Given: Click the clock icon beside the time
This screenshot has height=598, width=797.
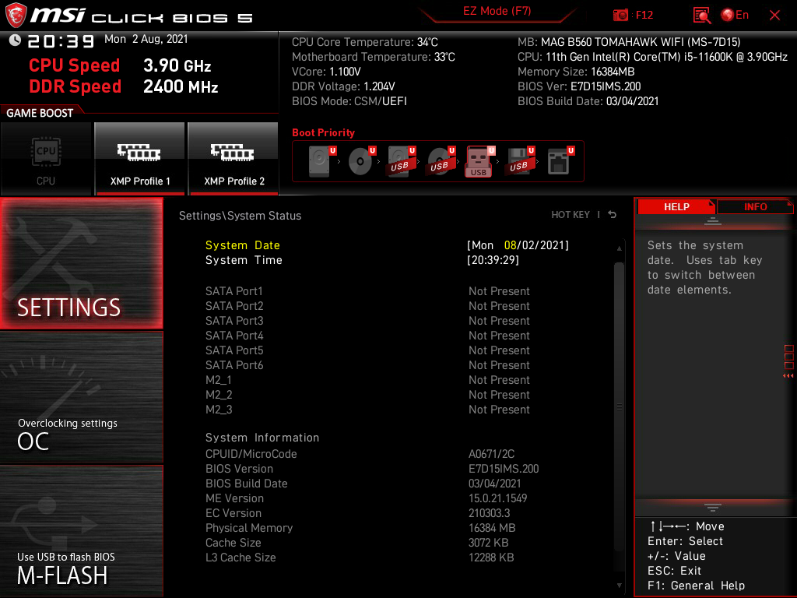Looking at the screenshot, I should [15, 40].
